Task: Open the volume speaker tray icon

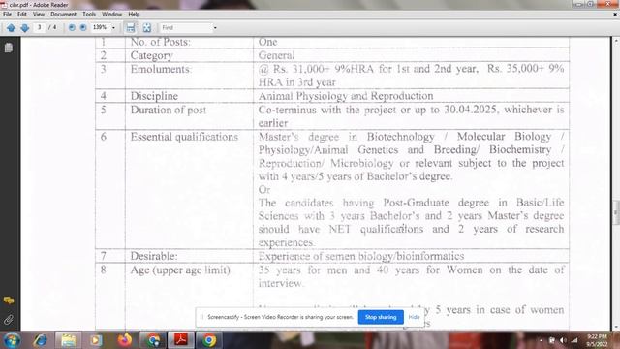Action: click(x=563, y=340)
